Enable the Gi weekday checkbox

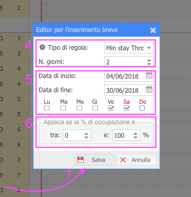(x=95, y=108)
